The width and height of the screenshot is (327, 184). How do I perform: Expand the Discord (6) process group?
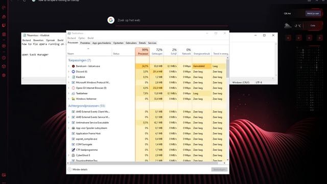[68, 72]
